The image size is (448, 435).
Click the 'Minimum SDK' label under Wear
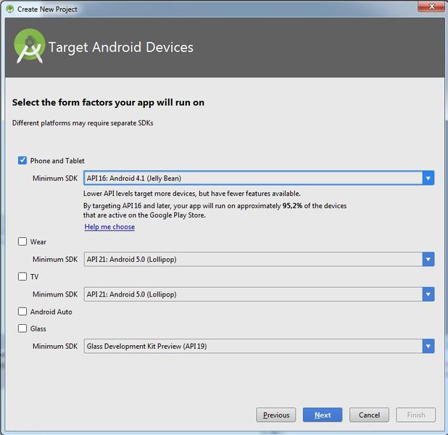tap(55, 260)
